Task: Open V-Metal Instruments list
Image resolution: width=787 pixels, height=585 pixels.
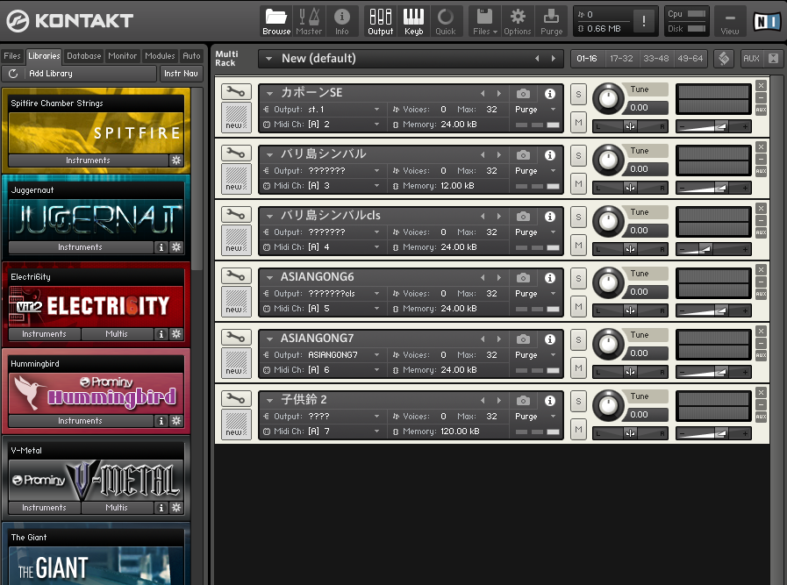Action: point(44,507)
